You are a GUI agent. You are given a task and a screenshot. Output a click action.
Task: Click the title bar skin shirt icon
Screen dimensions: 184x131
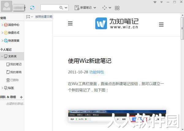point(155,2)
